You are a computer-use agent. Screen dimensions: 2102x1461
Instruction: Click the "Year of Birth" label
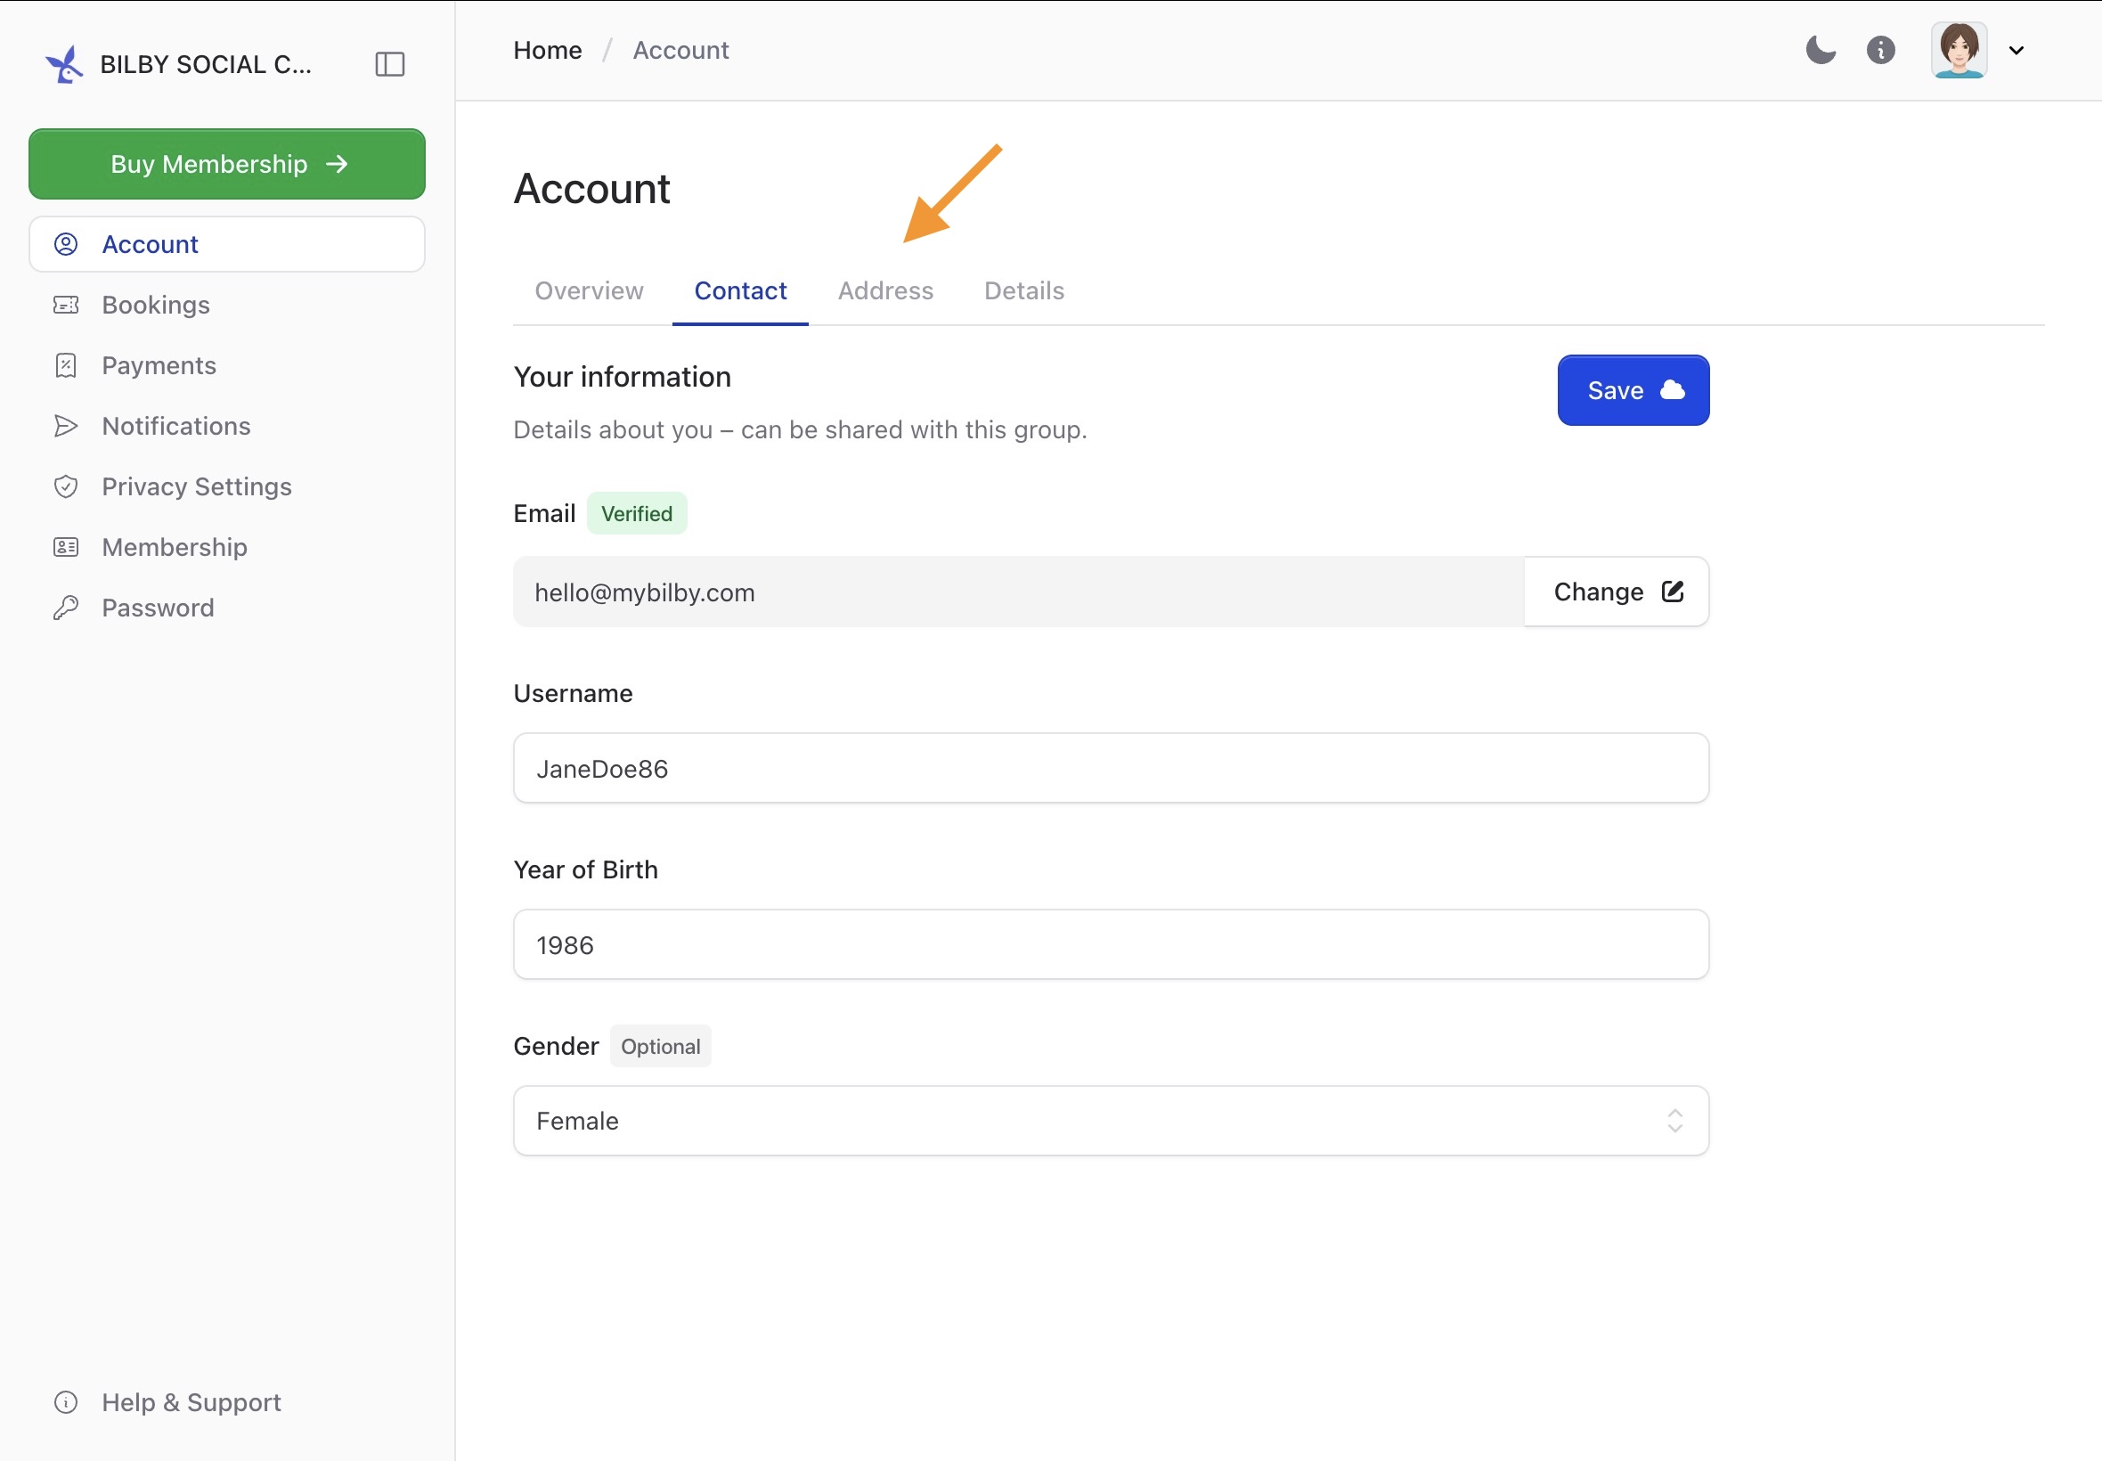586,869
